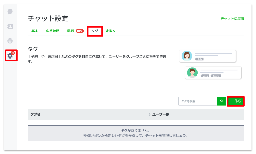Click the female avatar sample card
The height and width of the screenshot is (154, 256).
208,56
